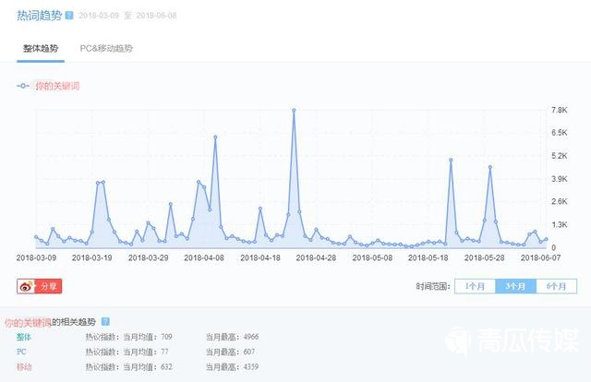The height and width of the screenshot is (382, 591).
Task: Select the 6个月 time range
Action: point(556,286)
